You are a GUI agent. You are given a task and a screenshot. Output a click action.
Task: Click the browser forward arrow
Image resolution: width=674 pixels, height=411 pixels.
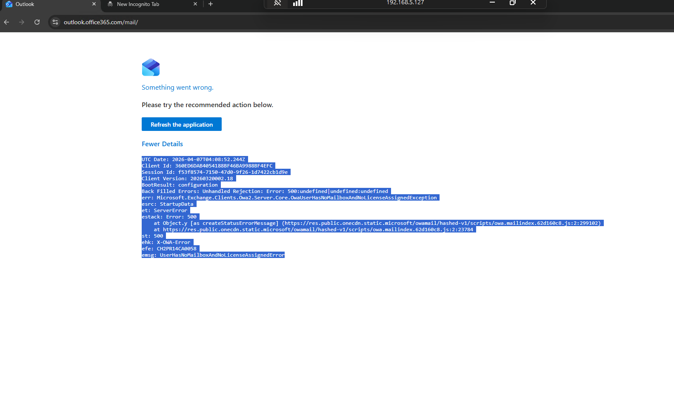pos(22,22)
